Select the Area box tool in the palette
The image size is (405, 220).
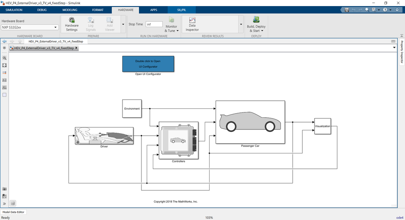click(x=4, y=95)
